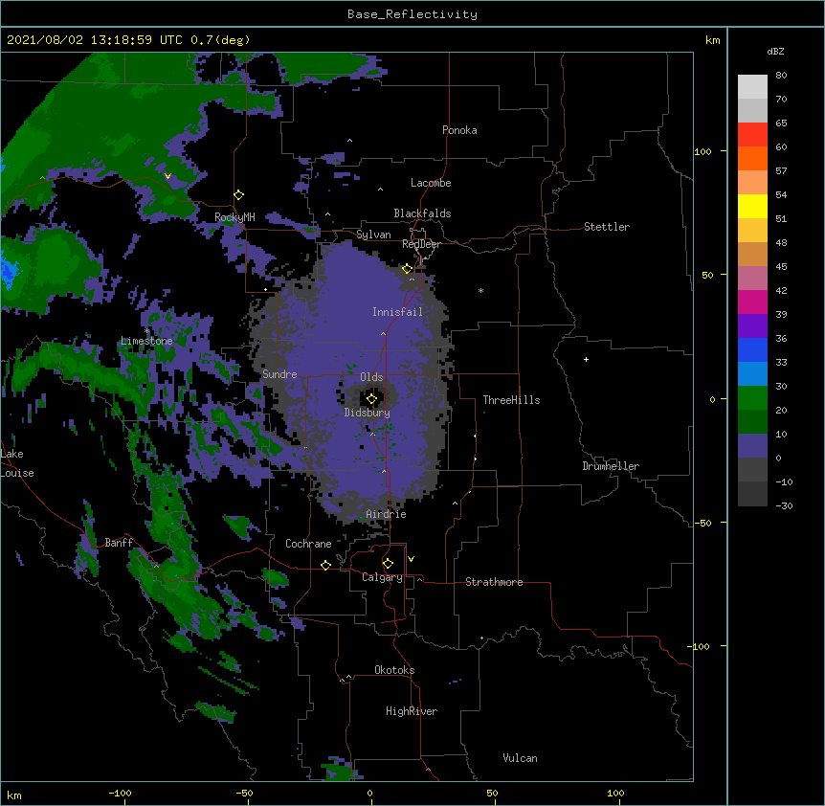
Task: Click the Limestone label
Action: [x=146, y=341]
